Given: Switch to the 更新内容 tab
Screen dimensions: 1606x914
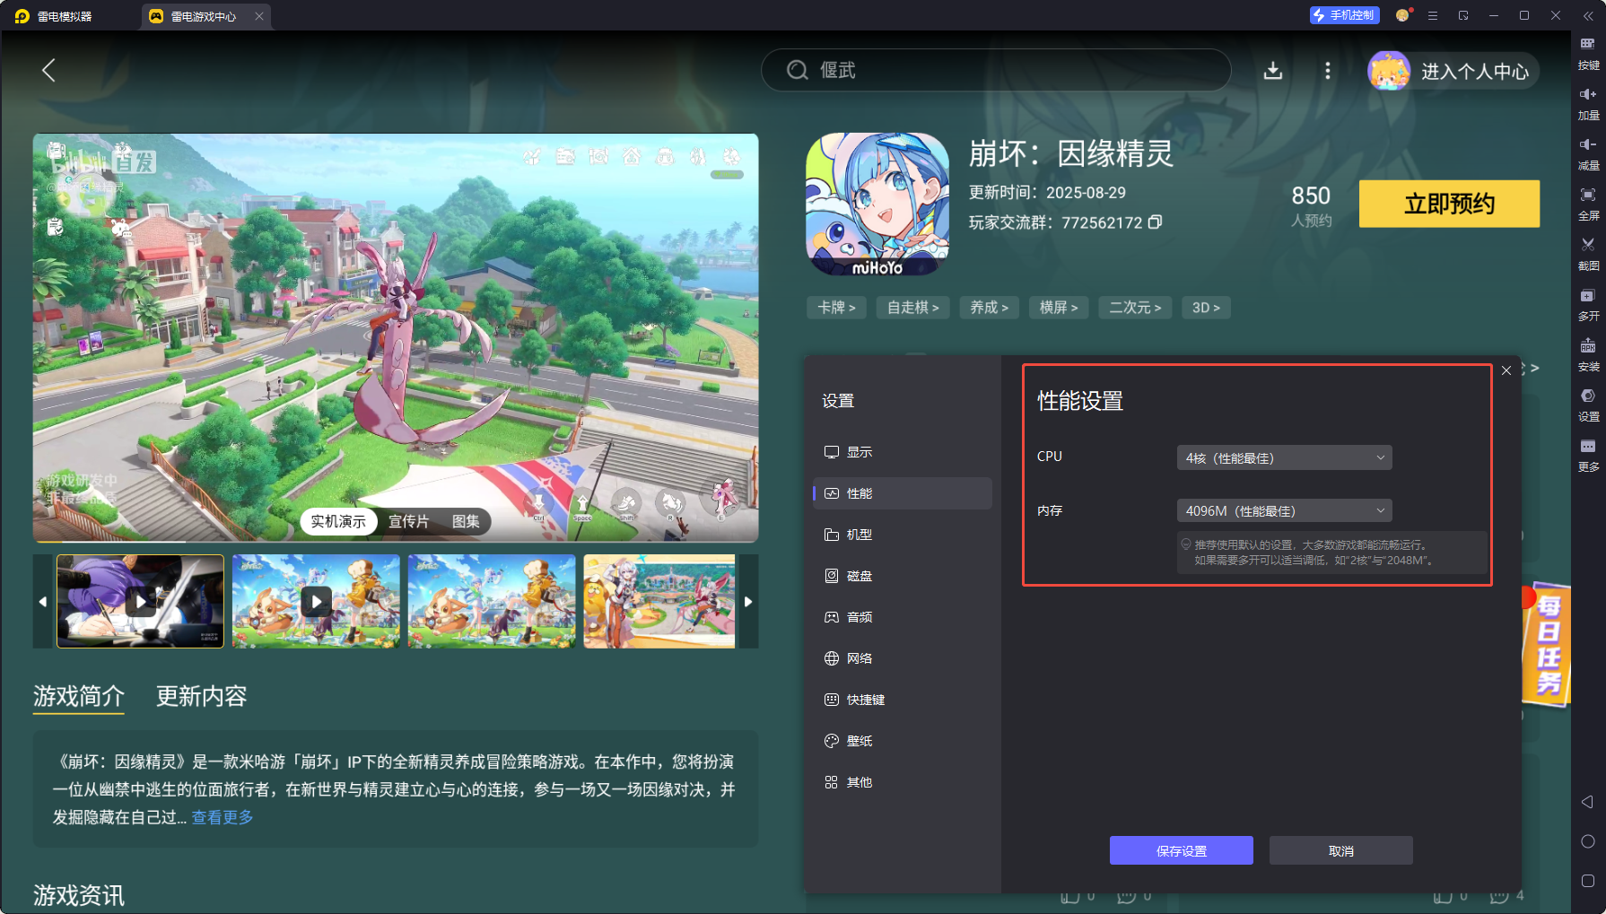Looking at the screenshot, I should click(x=201, y=696).
